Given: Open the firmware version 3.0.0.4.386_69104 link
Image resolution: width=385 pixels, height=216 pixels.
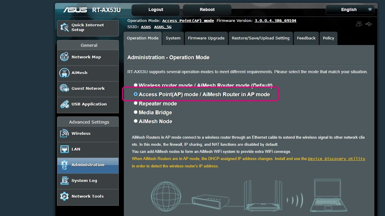Looking at the screenshot, I should pos(275,21).
